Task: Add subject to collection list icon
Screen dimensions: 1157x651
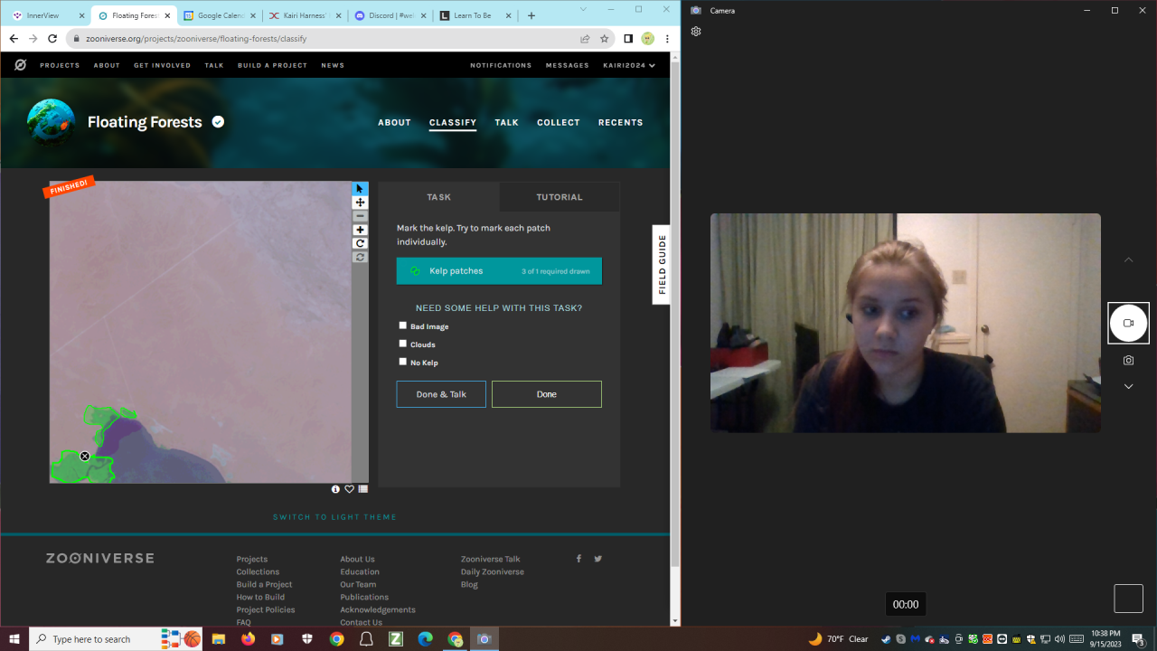Action: [x=362, y=489]
